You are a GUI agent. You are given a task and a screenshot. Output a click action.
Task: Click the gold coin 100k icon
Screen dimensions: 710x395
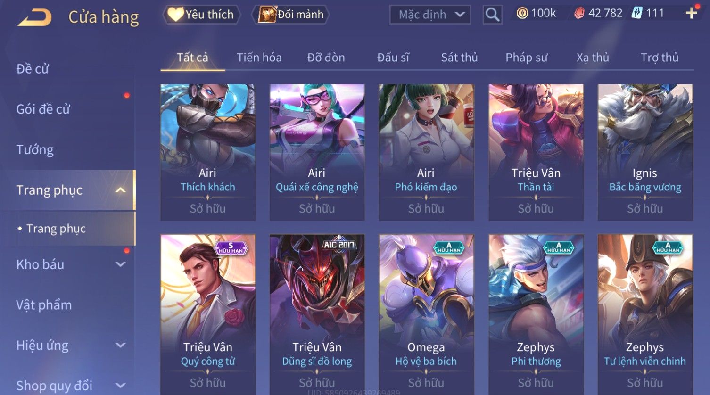pos(522,13)
